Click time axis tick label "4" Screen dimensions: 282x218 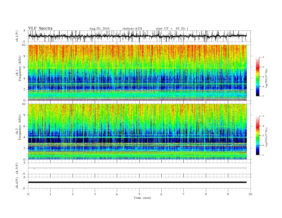117,194
